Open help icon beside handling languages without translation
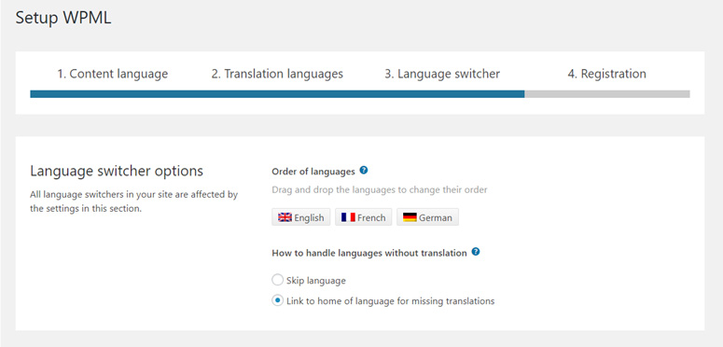The height and width of the screenshot is (347, 723). [476, 252]
